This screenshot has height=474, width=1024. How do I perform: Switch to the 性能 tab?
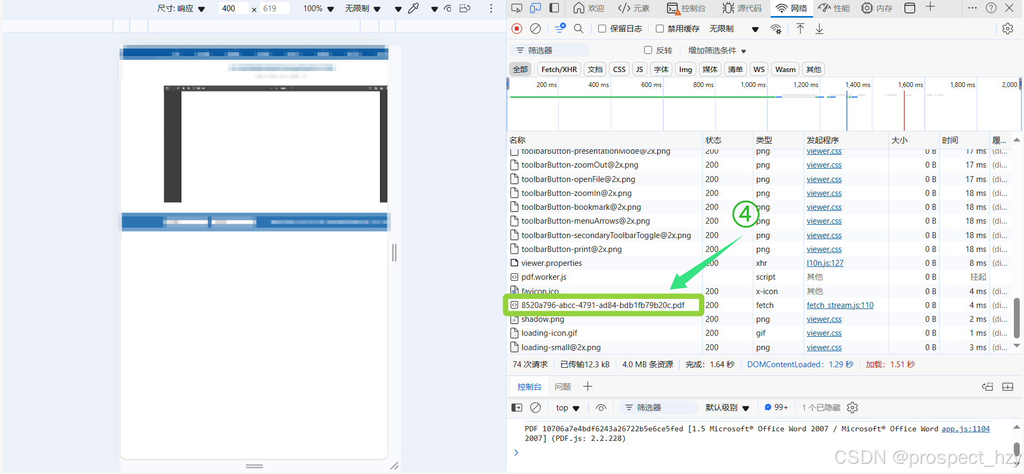click(x=834, y=8)
